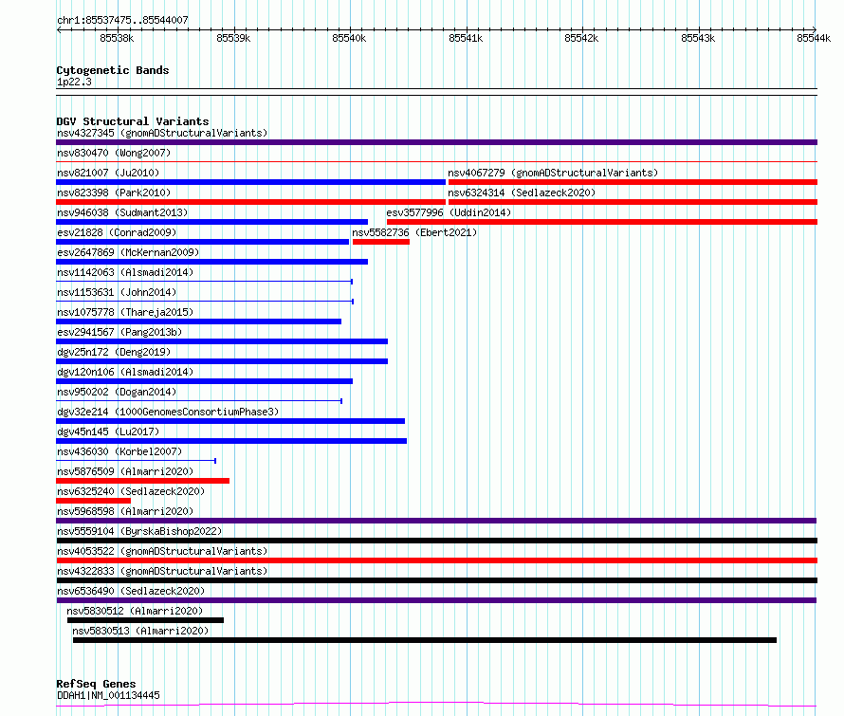
Task: Select dgv120n106 (Alsmadi2014) label
Action: click(125, 372)
